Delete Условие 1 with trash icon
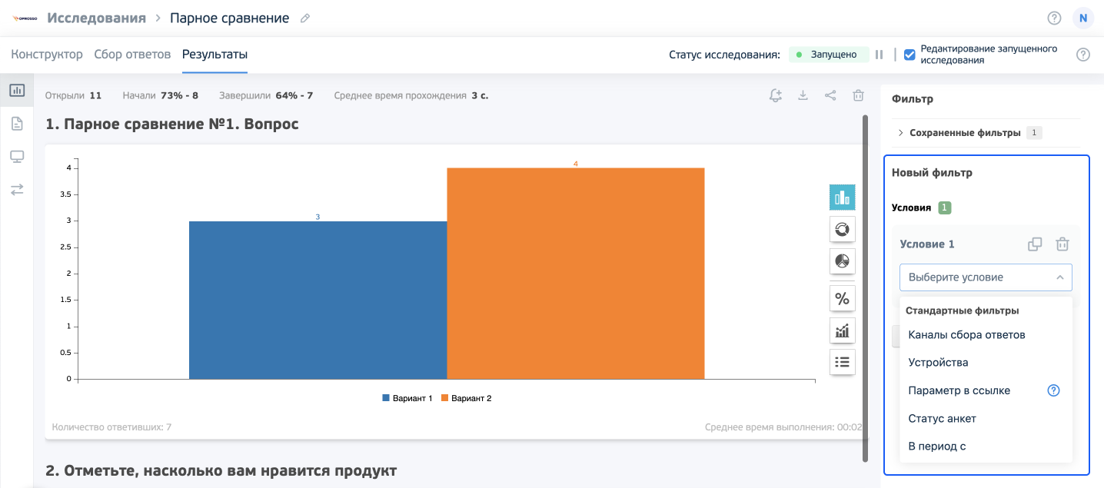 pyautogui.click(x=1062, y=244)
